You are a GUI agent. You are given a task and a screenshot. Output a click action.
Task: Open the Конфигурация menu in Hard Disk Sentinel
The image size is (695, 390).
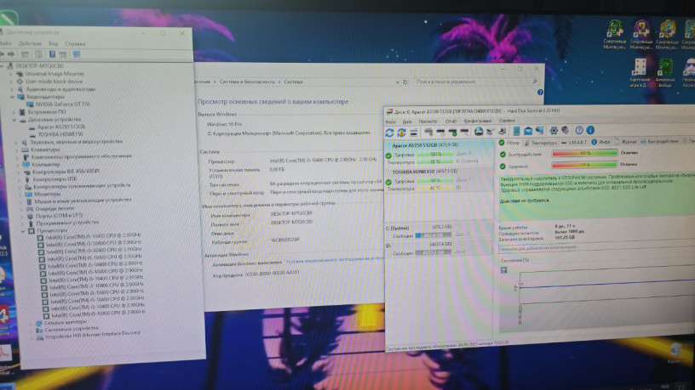coord(478,121)
